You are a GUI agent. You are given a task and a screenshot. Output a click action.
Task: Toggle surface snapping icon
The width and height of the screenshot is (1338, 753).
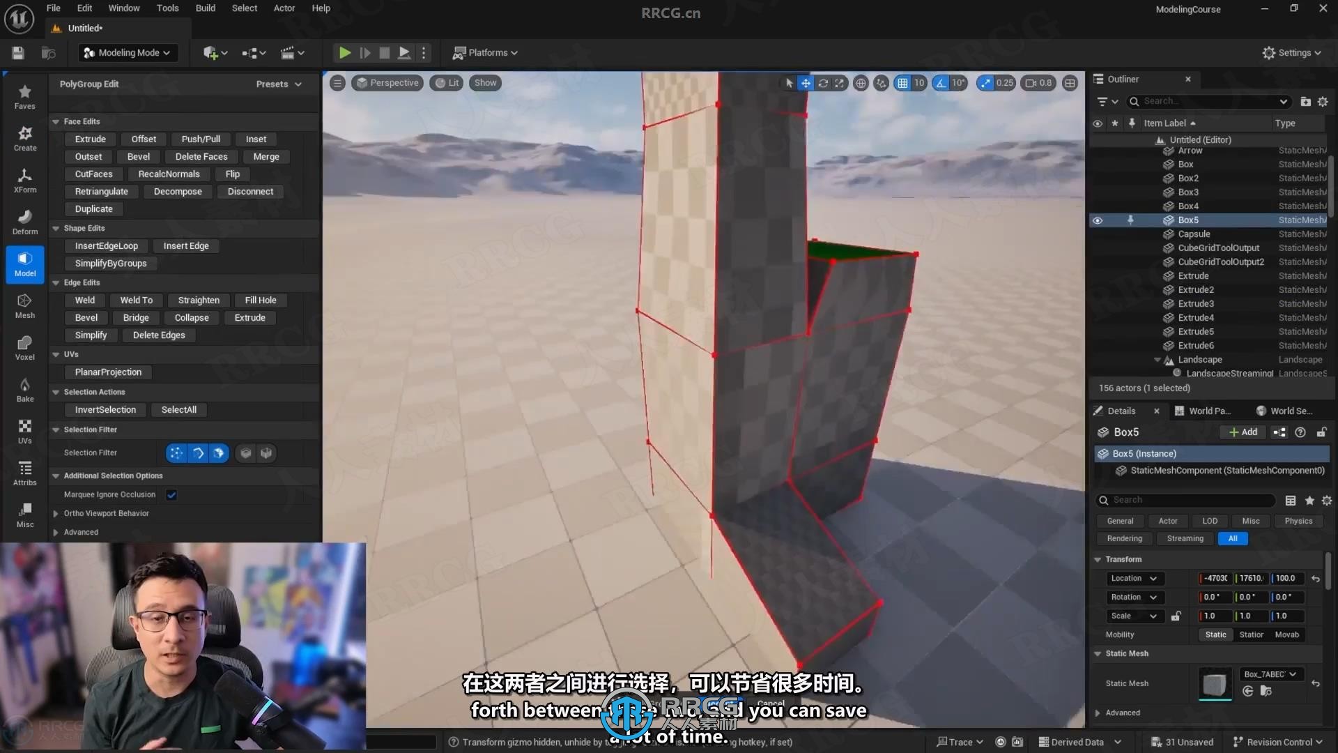882,83
